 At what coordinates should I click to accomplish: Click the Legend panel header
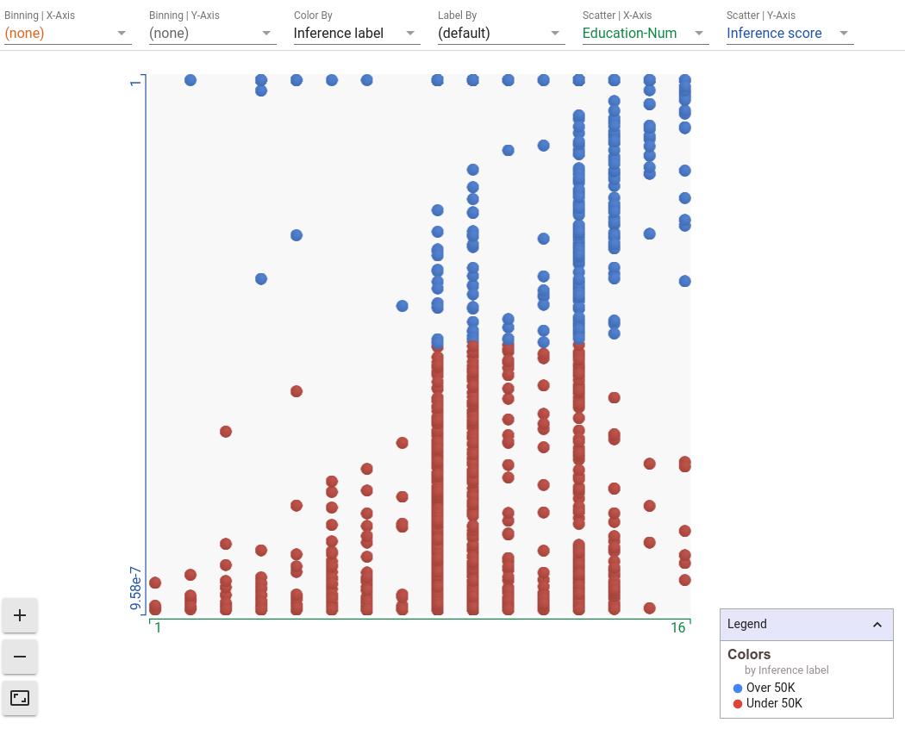pos(806,625)
